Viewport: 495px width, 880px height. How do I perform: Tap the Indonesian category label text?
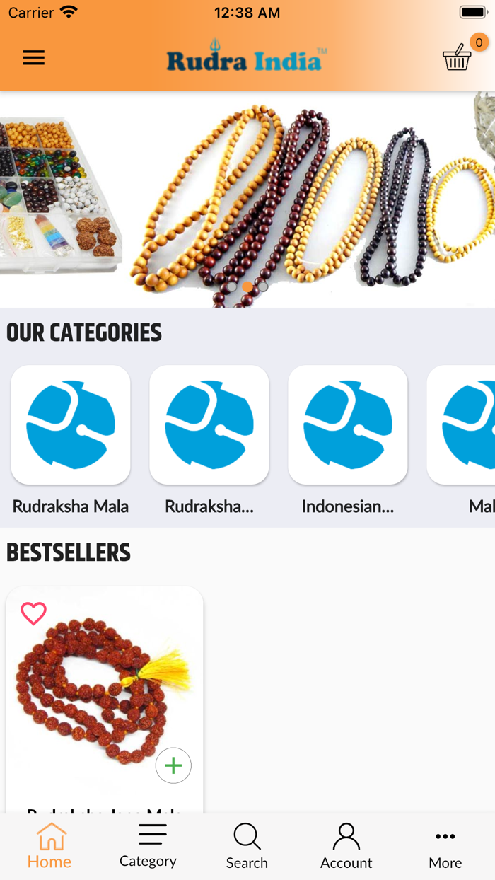tap(348, 506)
